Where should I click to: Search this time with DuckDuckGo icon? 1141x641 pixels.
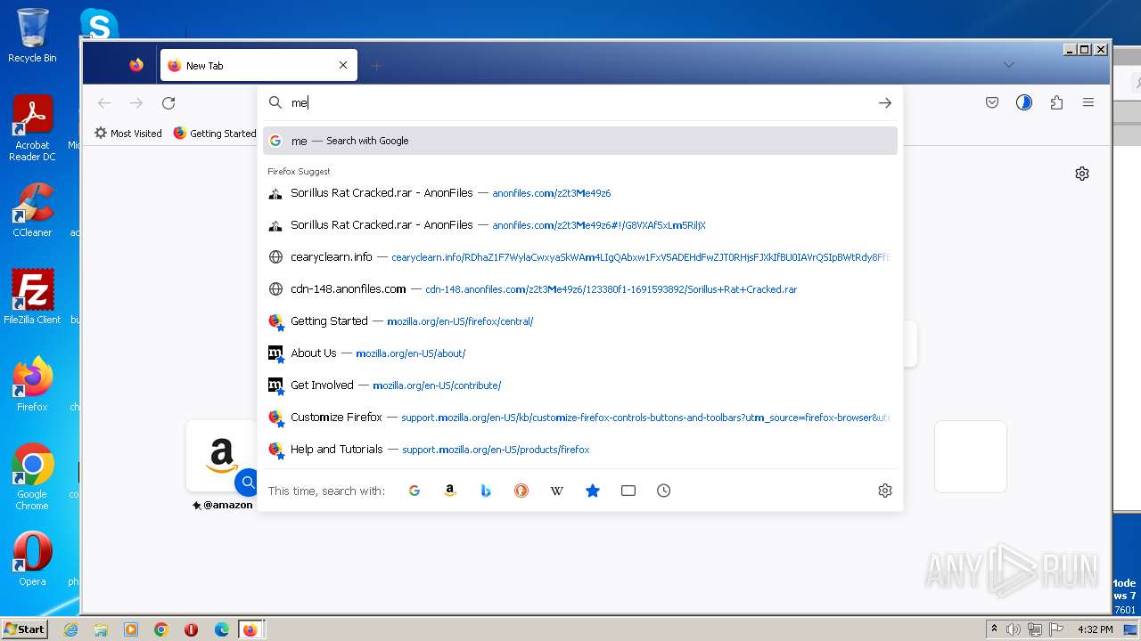coord(521,491)
